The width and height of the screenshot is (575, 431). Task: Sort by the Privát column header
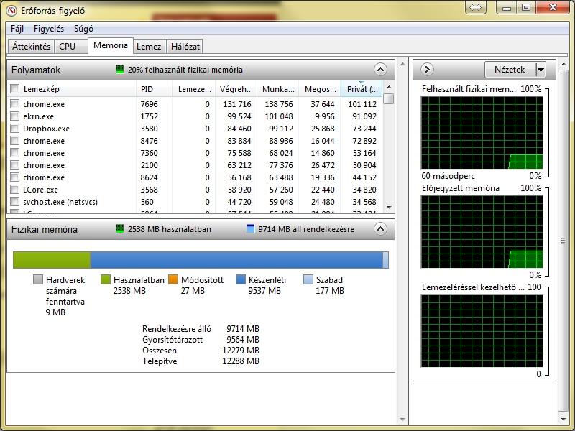pyautogui.click(x=362, y=89)
